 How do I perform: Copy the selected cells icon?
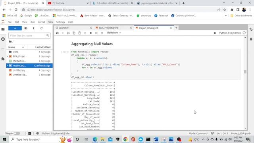(x=74, y=33)
